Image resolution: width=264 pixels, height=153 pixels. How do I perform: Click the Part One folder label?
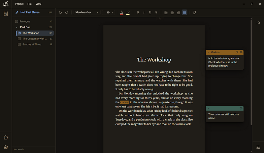pos(25,27)
